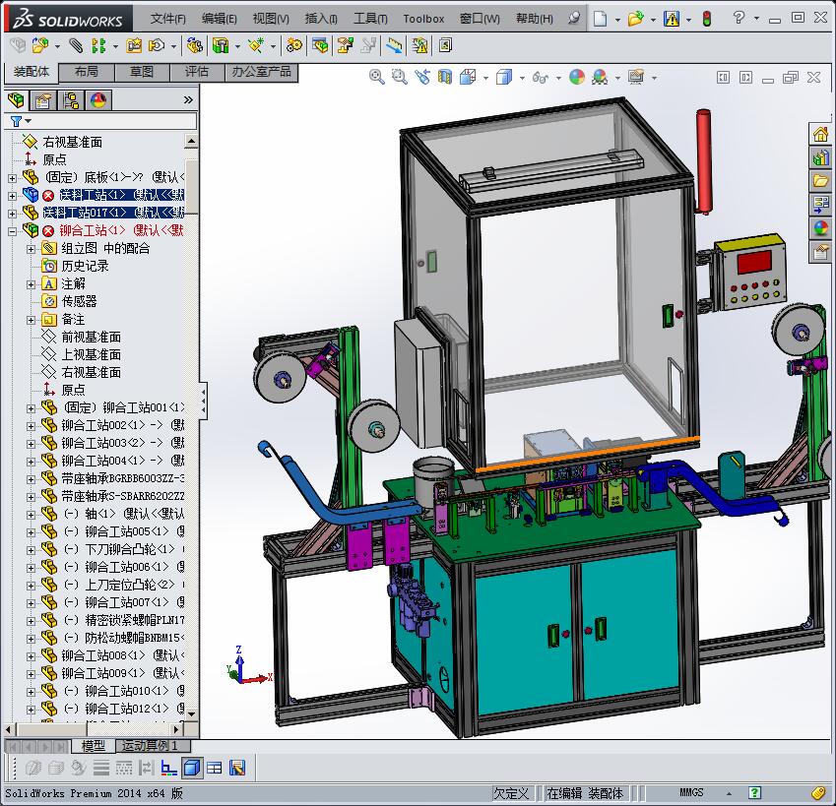Switch to the 草图 tab
The image size is (836, 806).
coord(142,72)
